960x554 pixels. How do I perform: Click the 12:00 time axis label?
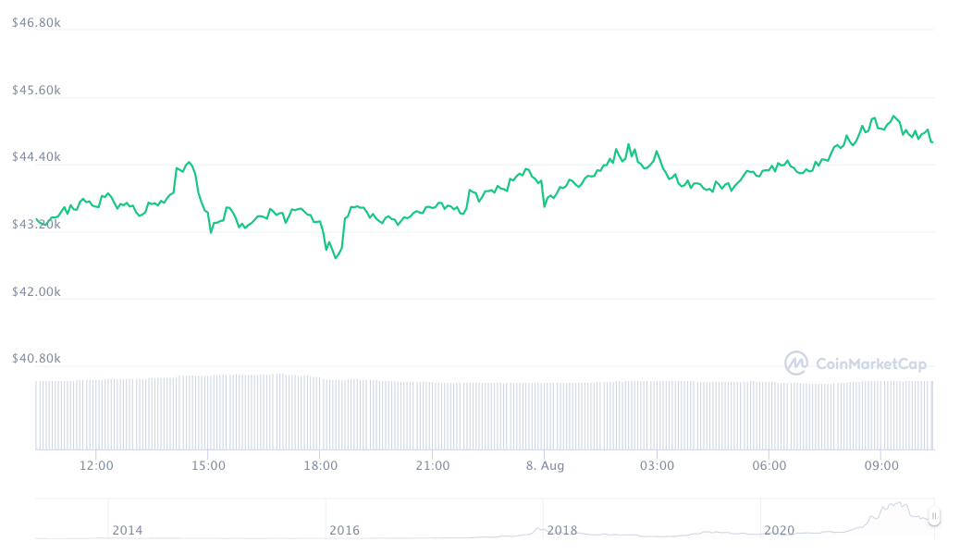[96, 466]
